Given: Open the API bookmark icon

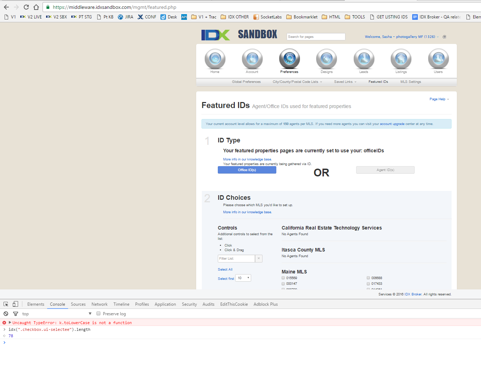Looking at the screenshot, I should click(184, 17).
